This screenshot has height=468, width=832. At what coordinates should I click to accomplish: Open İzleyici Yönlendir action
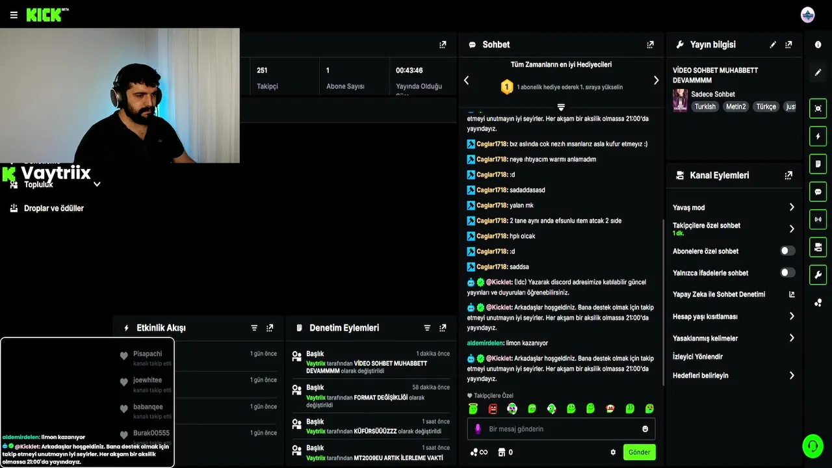coord(697,357)
